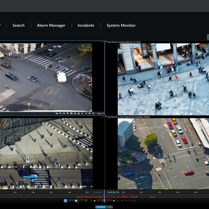The image size is (209, 209).
Task: Jump to the 14:27 mark on timeline
Action: (x=51, y=192)
